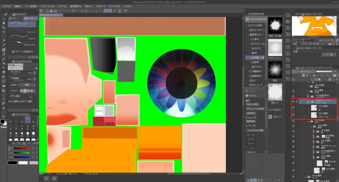Toggle visibility of the 灰 layer
The image size is (339, 182).
(293, 170)
